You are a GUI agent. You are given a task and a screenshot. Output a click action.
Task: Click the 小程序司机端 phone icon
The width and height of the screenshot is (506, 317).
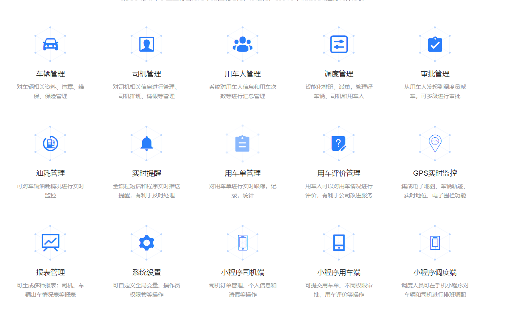click(x=242, y=242)
